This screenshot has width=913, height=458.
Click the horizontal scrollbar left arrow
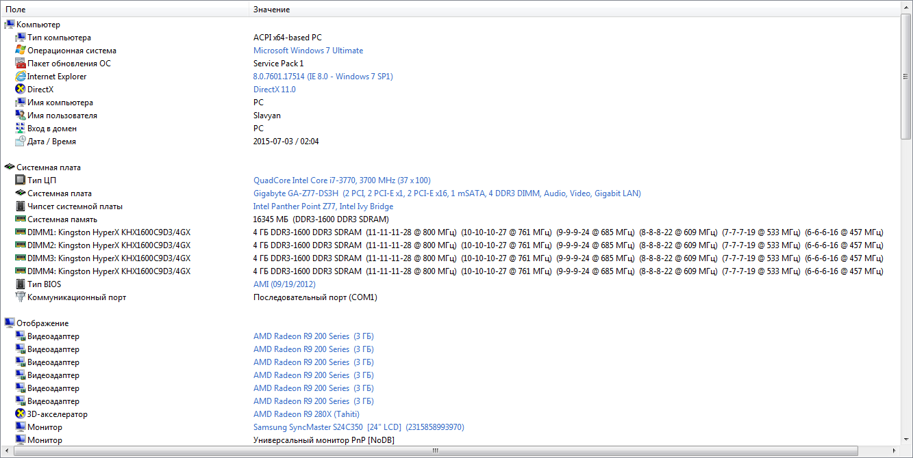(x=5, y=451)
